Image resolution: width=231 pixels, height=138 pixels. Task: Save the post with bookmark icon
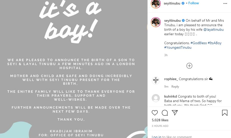(224, 113)
